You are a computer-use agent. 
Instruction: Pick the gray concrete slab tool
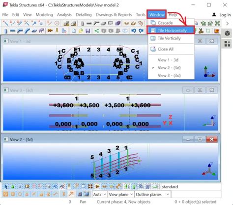pyautogui.click(x=103, y=23)
